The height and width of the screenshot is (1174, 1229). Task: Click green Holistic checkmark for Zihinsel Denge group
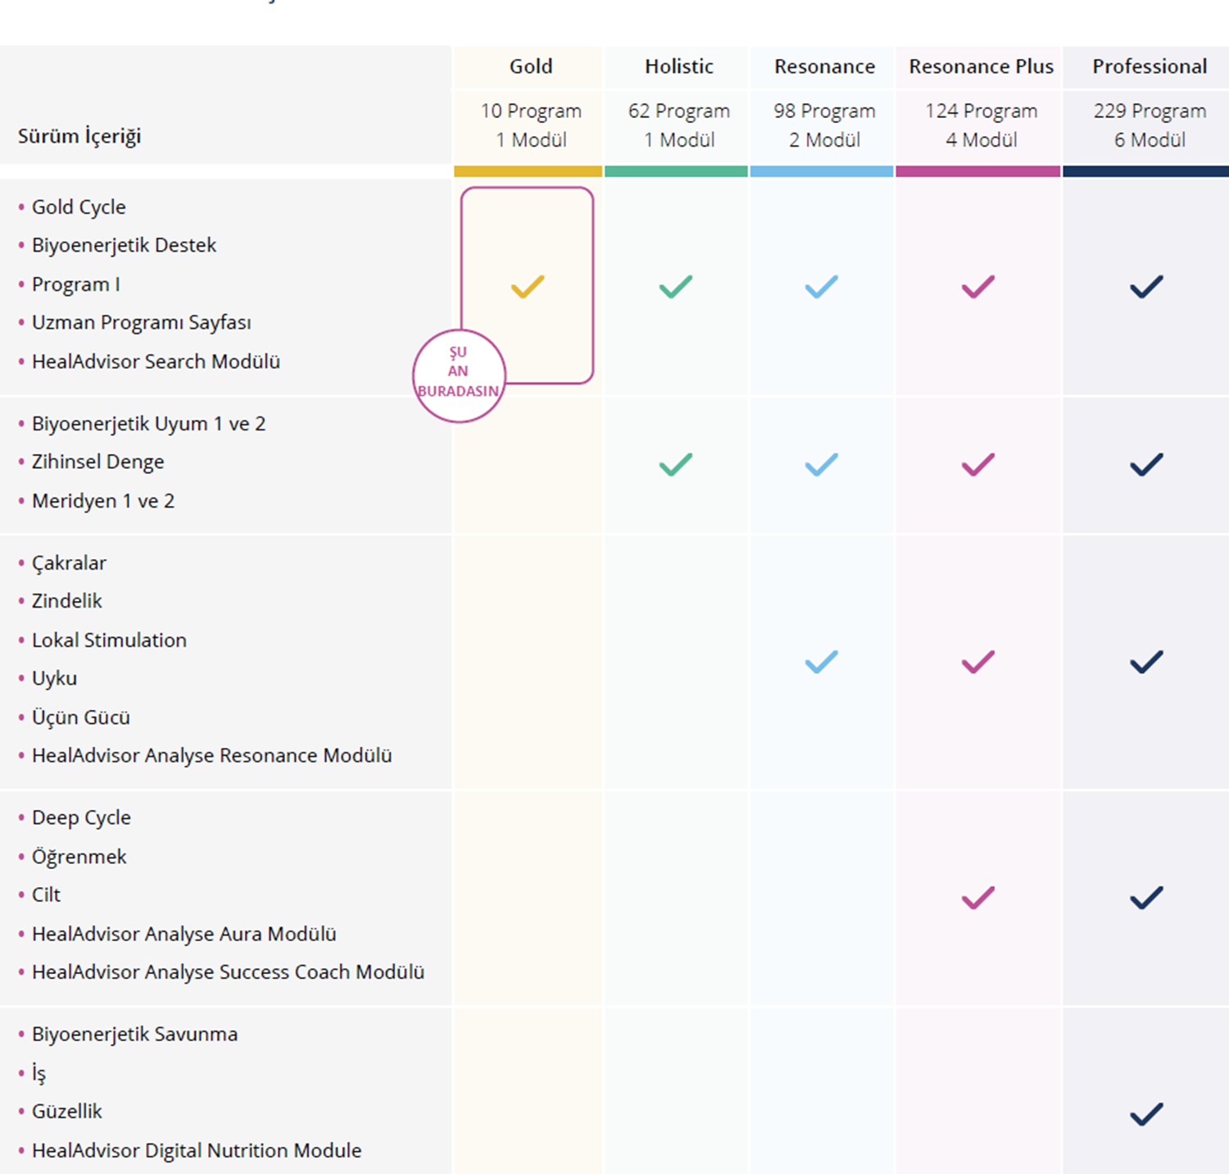pos(676,465)
